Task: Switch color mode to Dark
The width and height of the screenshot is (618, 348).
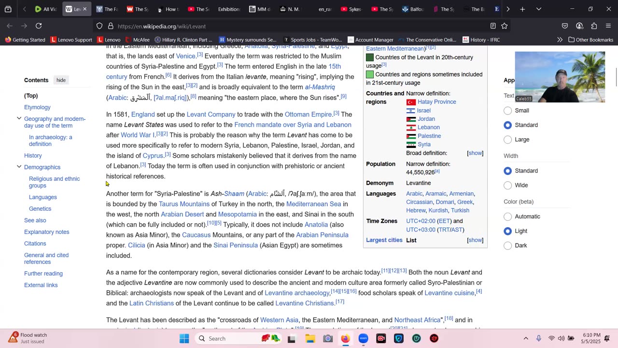Action: 507,246
